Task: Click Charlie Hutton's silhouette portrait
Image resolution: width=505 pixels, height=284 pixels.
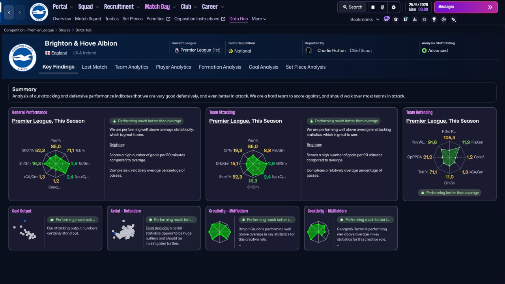Action: (x=309, y=50)
